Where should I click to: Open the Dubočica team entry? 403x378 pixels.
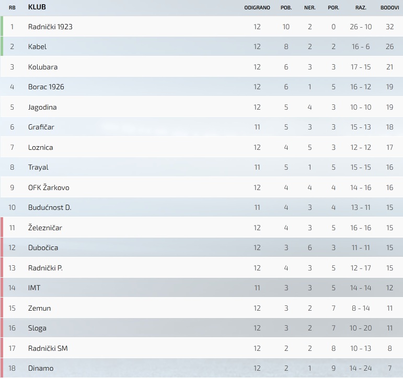(x=43, y=247)
